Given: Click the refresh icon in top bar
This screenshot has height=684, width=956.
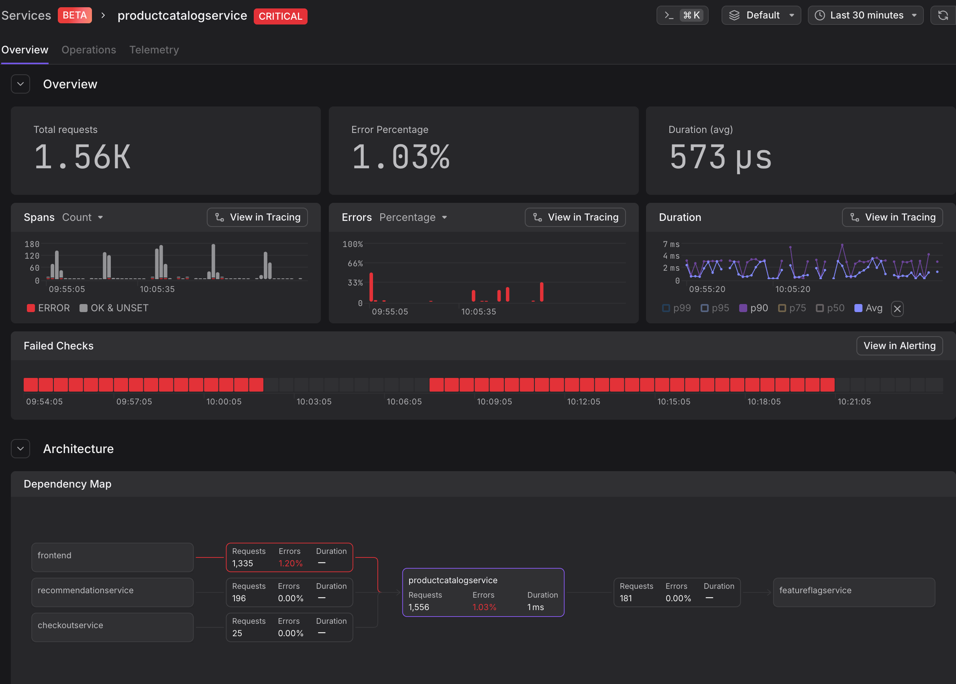Looking at the screenshot, I should pyautogui.click(x=943, y=16).
